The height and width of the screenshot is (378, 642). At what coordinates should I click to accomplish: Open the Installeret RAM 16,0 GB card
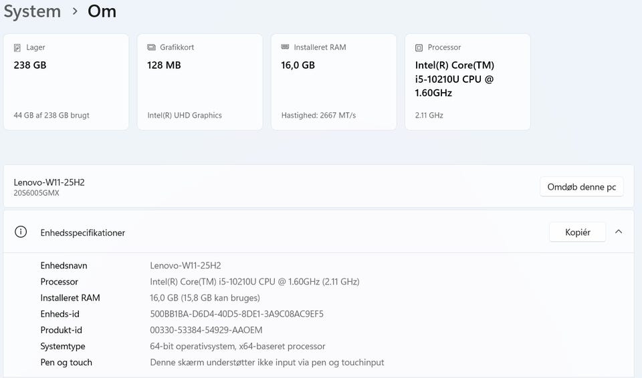point(333,81)
